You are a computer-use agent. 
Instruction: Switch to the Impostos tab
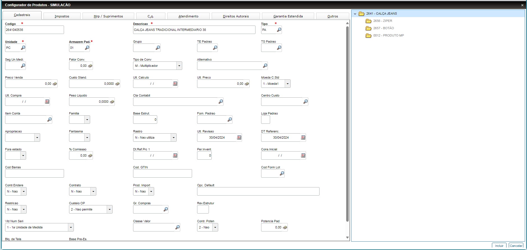[x=62, y=16]
